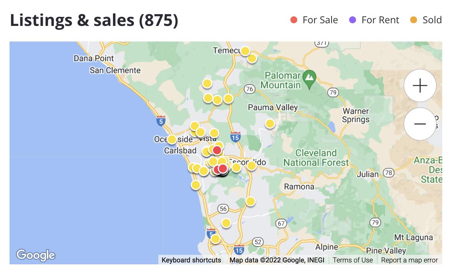Select the sold marker at Oceanside
Screen dimensions: 451x275
click(x=172, y=139)
